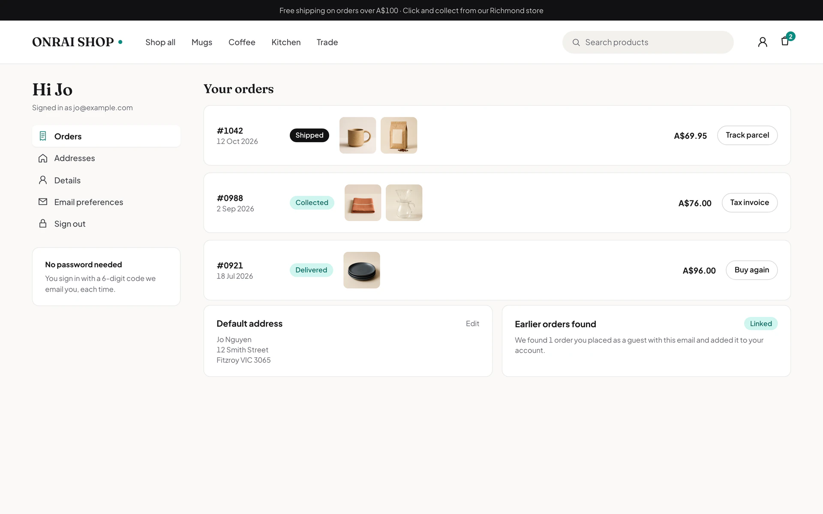823x514 pixels.
Task: Select Orders in account sidebar
Action: click(x=106, y=136)
